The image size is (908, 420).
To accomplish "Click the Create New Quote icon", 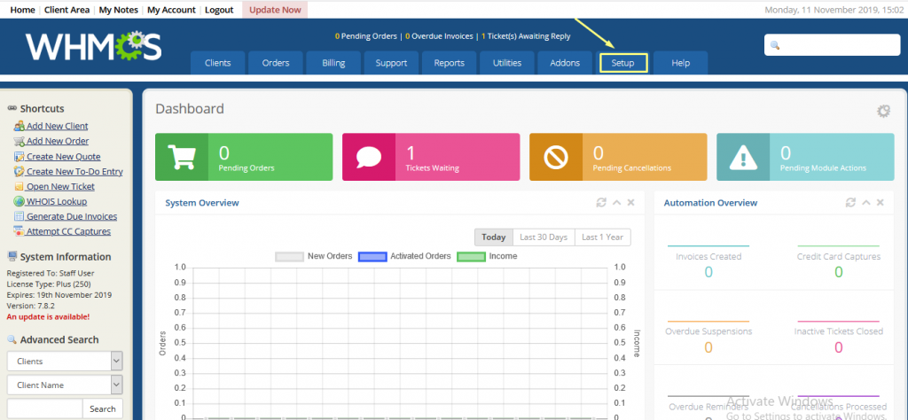I will pyautogui.click(x=19, y=156).
